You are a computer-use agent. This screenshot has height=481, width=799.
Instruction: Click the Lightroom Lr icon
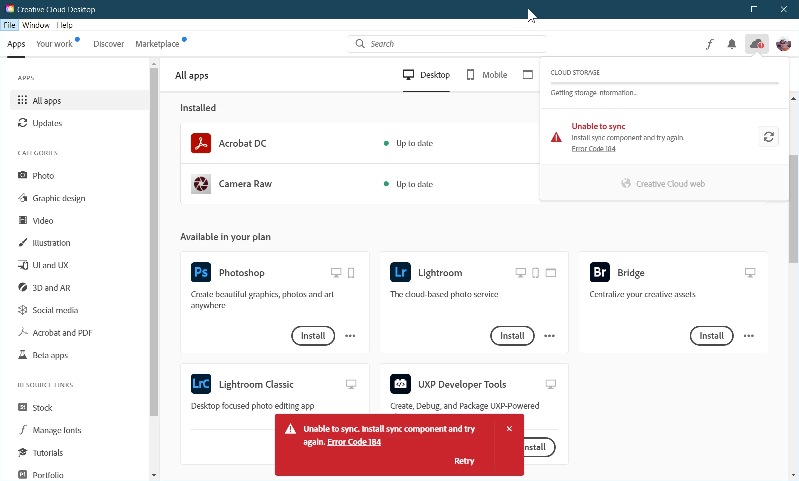[x=400, y=272]
